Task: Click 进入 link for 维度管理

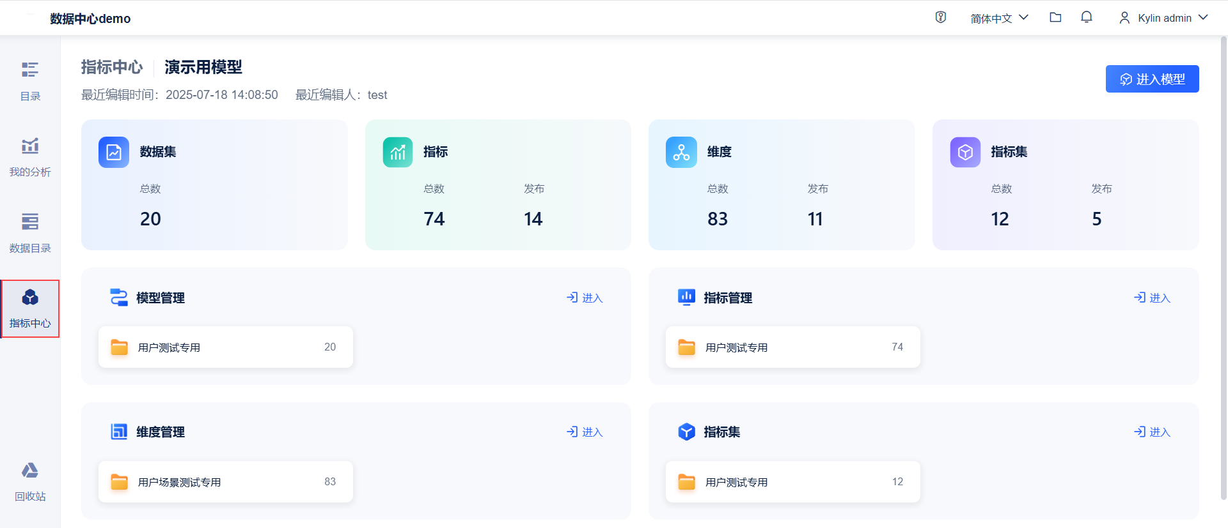Action: point(585,432)
